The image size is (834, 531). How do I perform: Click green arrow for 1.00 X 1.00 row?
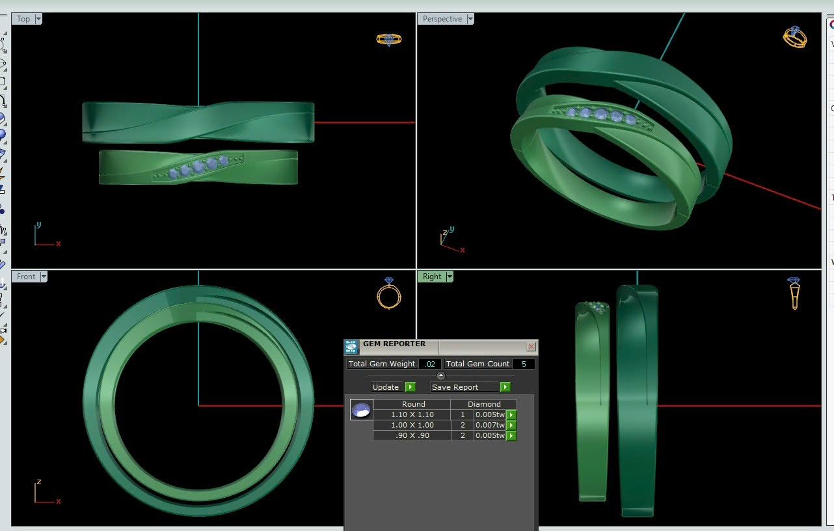[x=511, y=425]
